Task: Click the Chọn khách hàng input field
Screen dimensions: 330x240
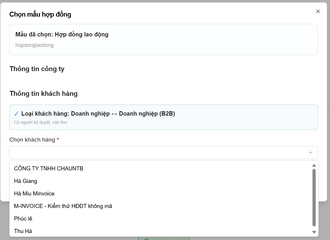Action: click(x=158, y=153)
